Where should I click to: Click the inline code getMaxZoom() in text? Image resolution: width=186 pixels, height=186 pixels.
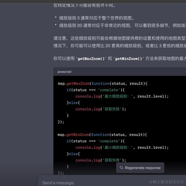click(x=91, y=59)
